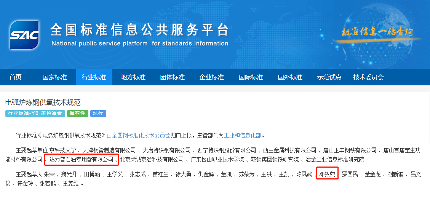This screenshot has height=197, width=430.
Task: Open the 团体标准 menu item
Action: point(172,77)
